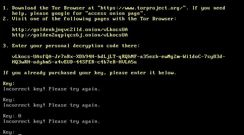Click the goldenhjnqvc2lld.onion address
Viewport: 244px width, 135px height.
(70, 30)
